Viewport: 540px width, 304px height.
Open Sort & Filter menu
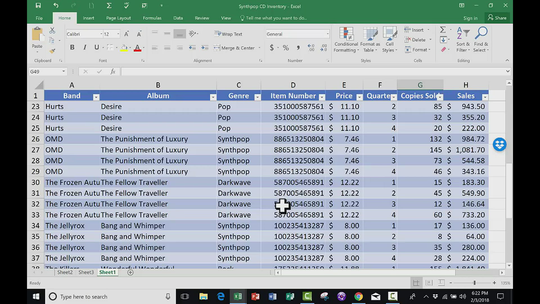[x=463, y=40]
